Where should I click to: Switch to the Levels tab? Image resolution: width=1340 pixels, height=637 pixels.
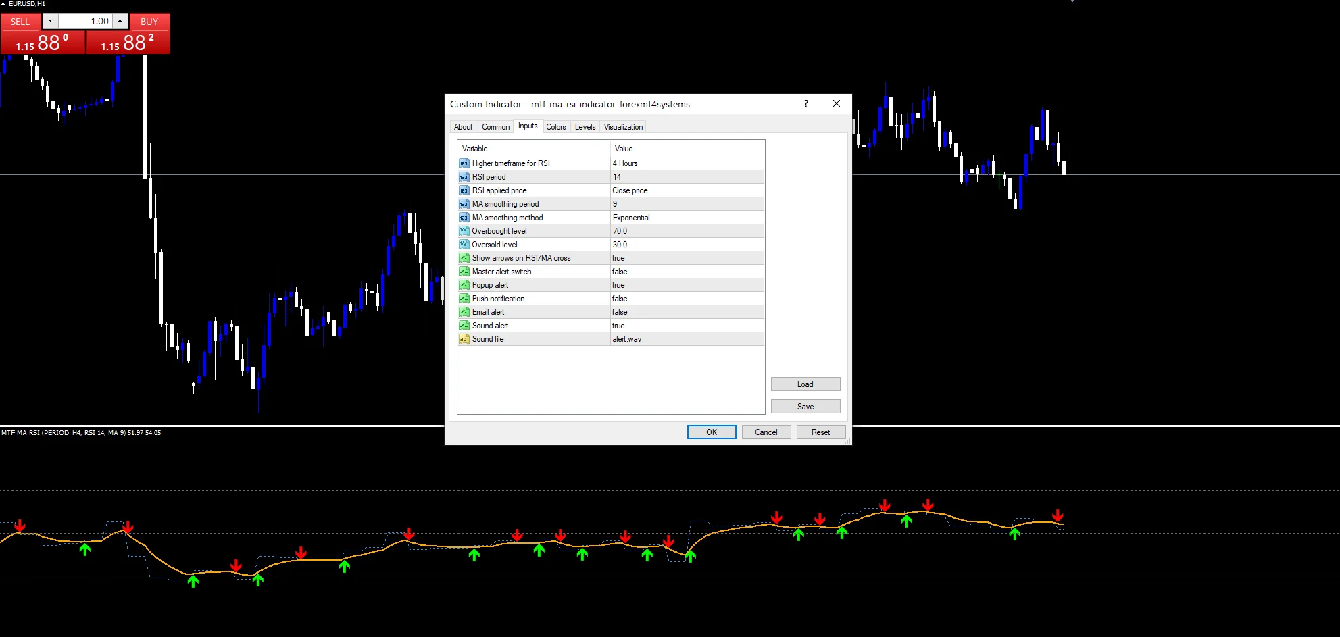coord(585,127)
